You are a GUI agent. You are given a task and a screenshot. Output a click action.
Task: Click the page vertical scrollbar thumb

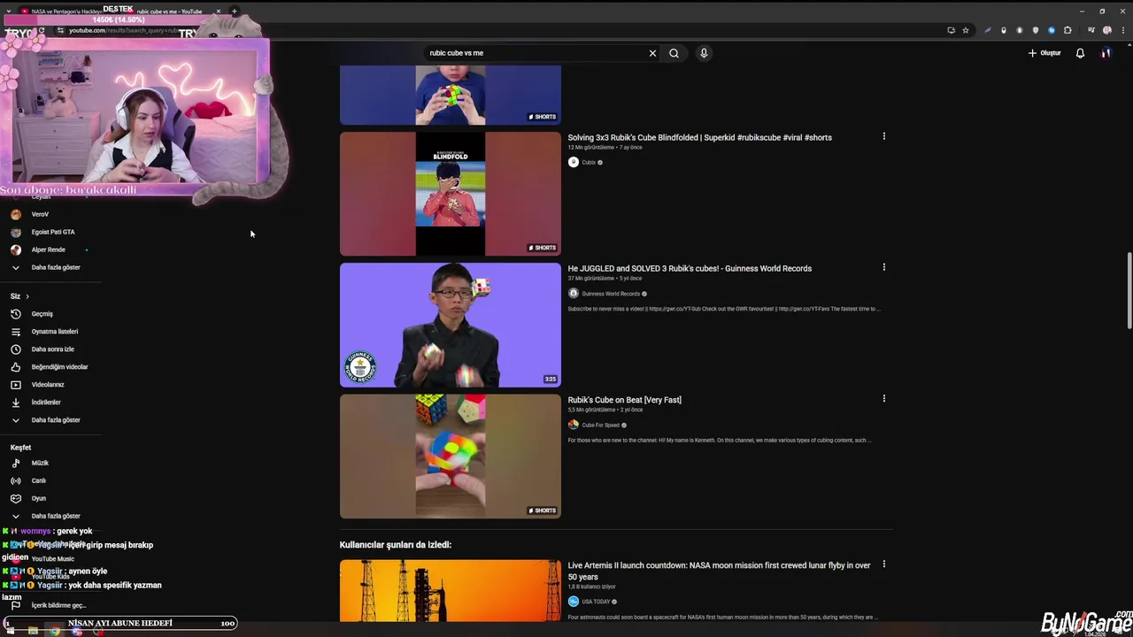click(1129, 290)
